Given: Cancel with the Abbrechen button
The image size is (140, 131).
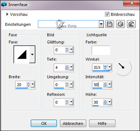Looking at the screenshot, I should point(73,123).
